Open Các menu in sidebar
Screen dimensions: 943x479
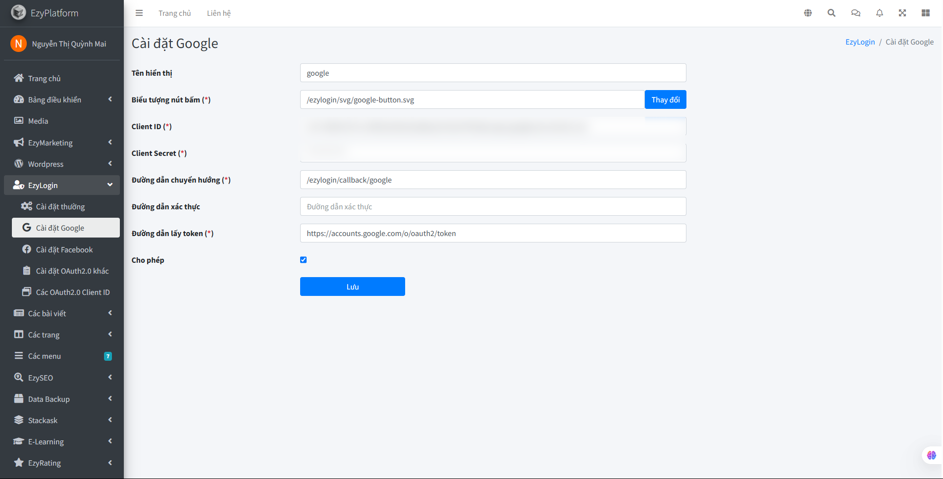(x=62, y=356)
